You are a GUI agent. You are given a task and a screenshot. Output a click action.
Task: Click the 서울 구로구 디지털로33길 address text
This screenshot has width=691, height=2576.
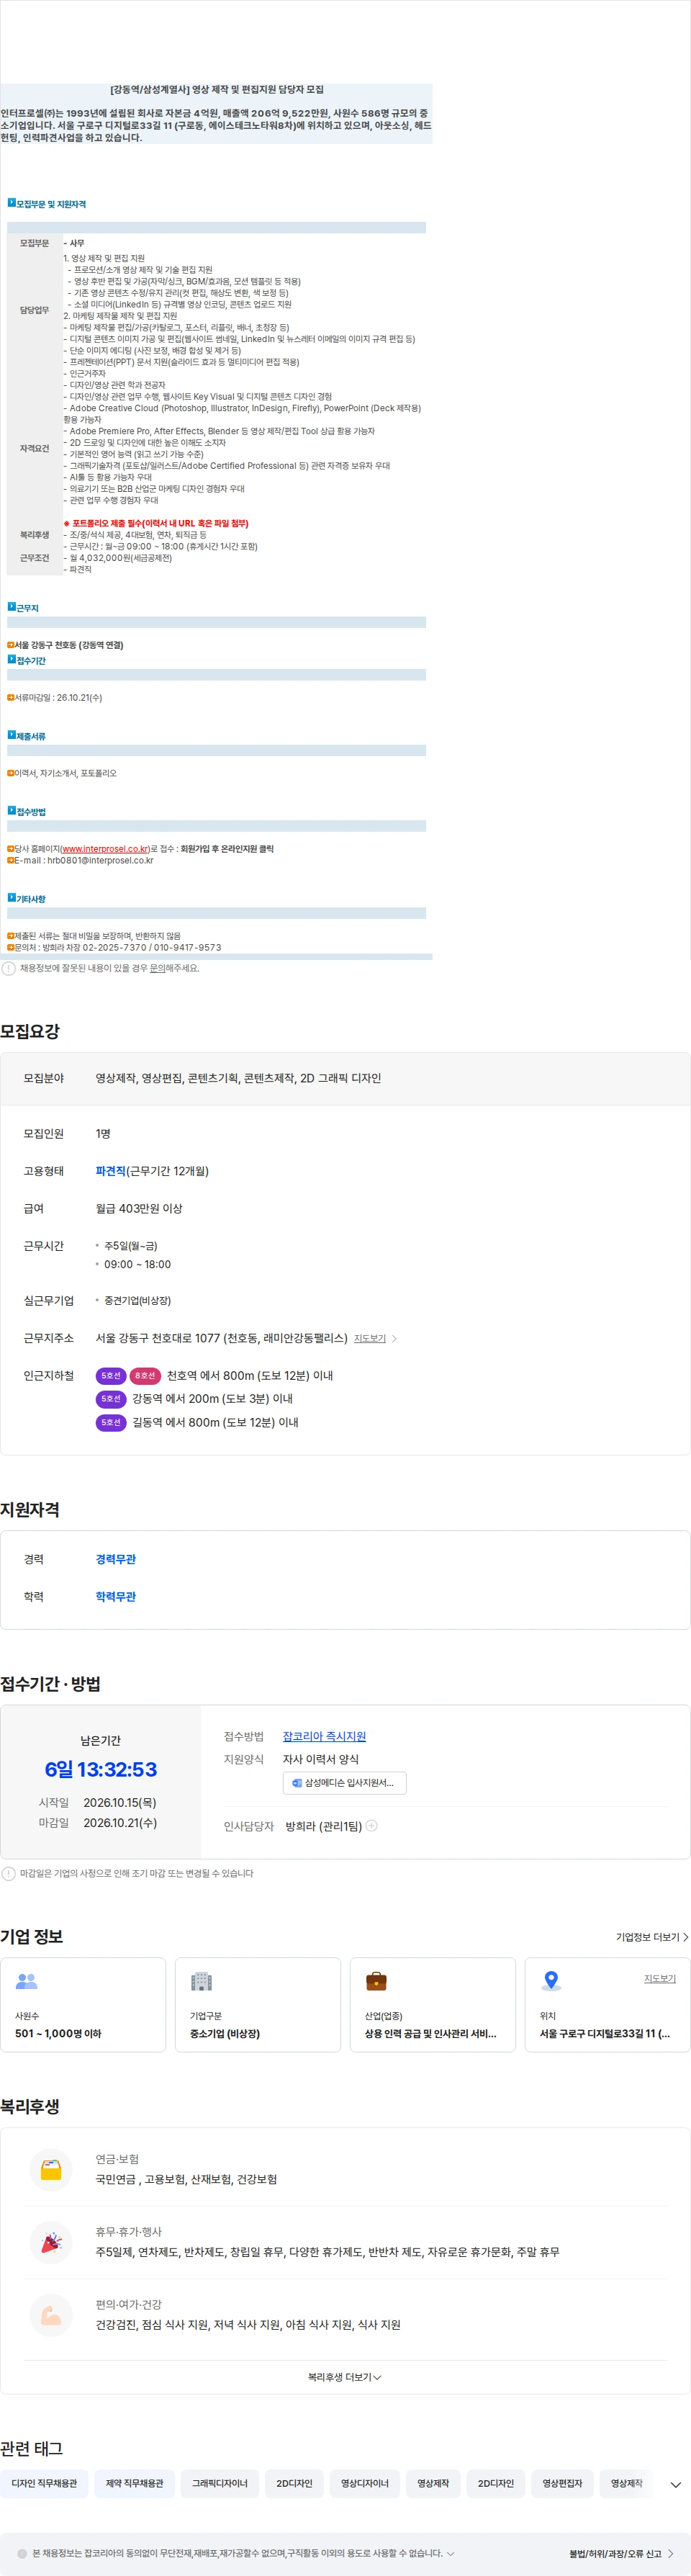pos(605,2033)
